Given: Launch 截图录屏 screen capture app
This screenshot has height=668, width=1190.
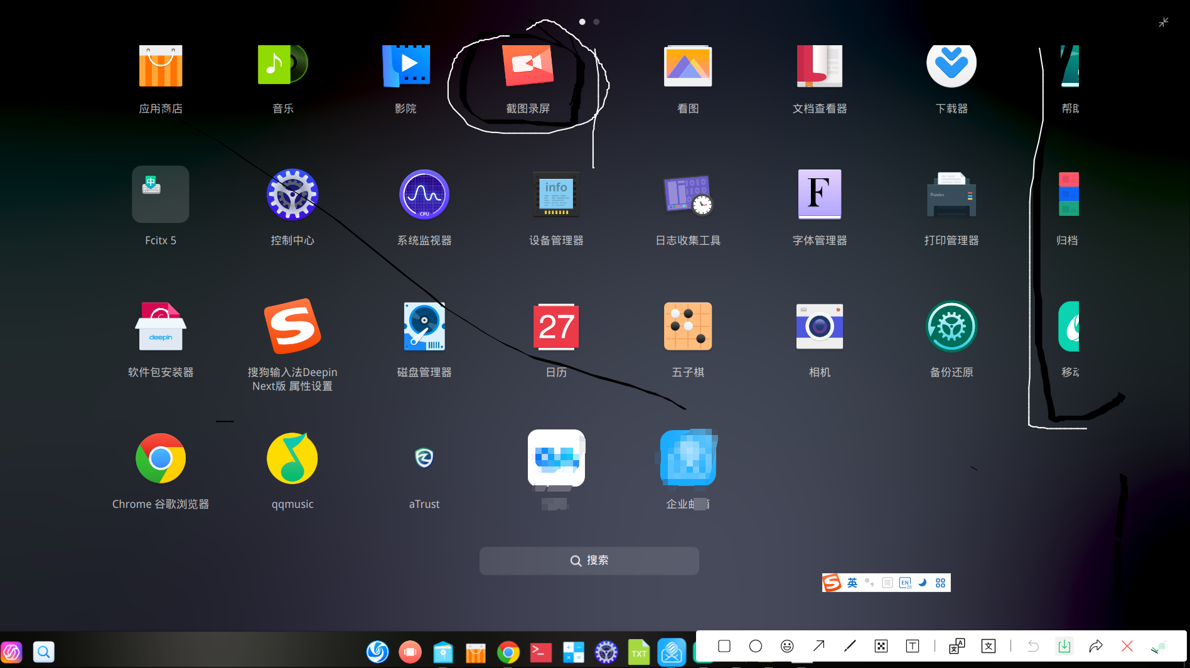Looking at the screenshot, I should pos(528,65).
